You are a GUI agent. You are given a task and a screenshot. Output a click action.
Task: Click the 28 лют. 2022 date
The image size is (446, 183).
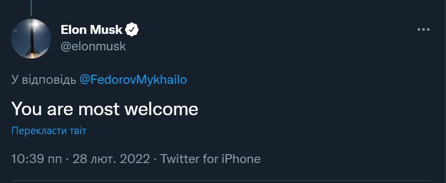click(x=111, y=159)
